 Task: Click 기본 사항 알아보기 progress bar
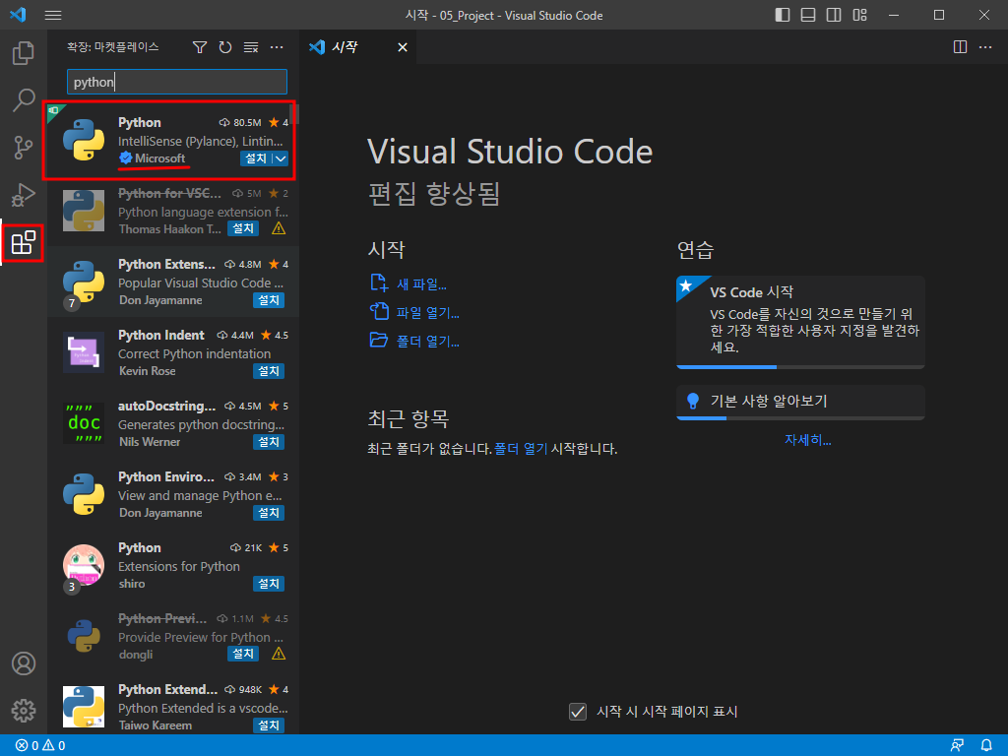800,417
